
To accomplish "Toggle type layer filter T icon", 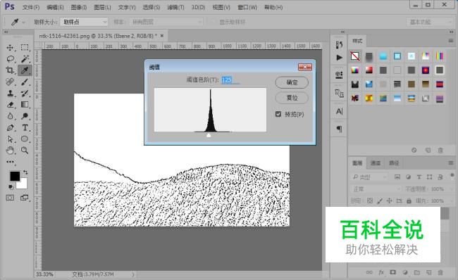I will [x=419, y=177].
